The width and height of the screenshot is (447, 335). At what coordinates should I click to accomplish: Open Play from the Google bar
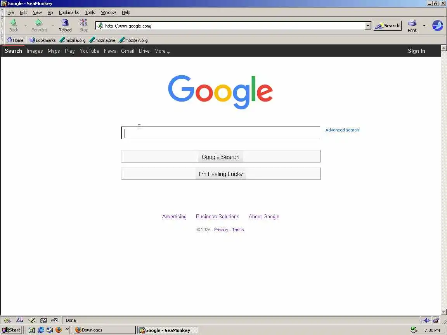click(x=69, y=51)
